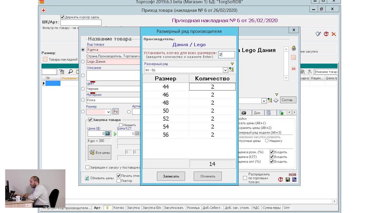Screen dimensions: 379x213
Task: Click the orange X delete icon in the invoice header
Action: pos(334,34)
